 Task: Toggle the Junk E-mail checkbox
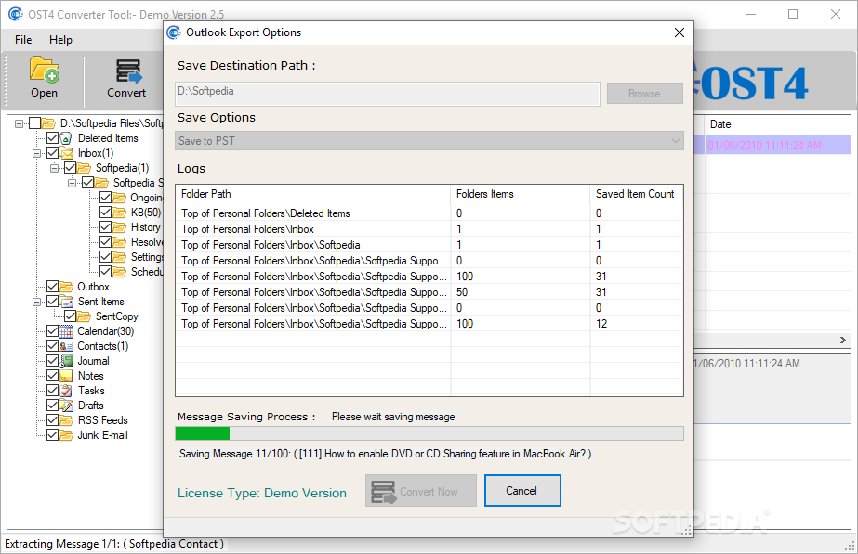53,434
